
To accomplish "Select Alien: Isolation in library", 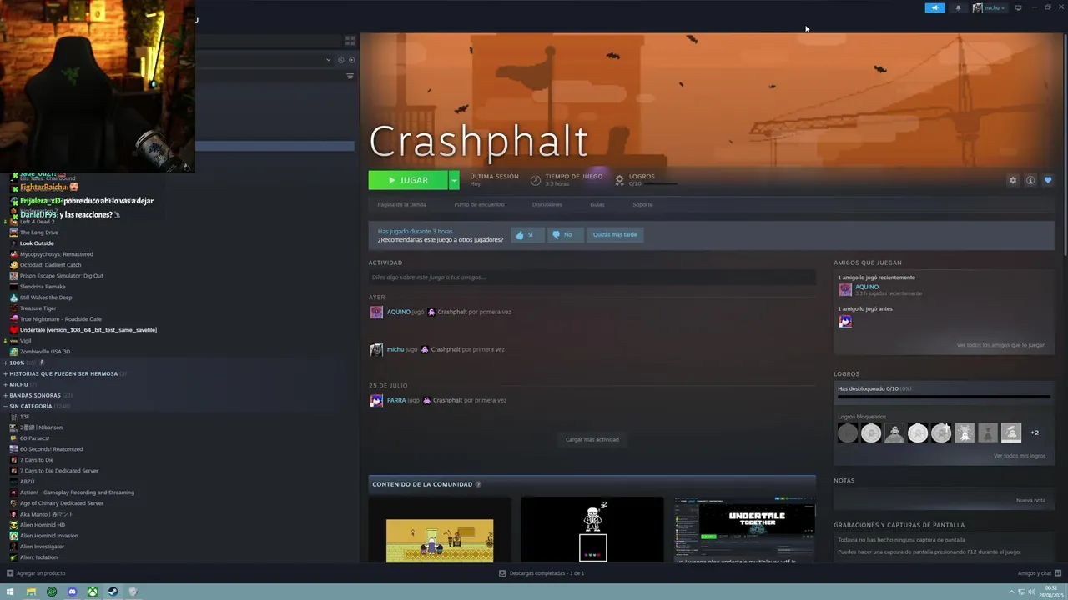I will tap(38, 557).
